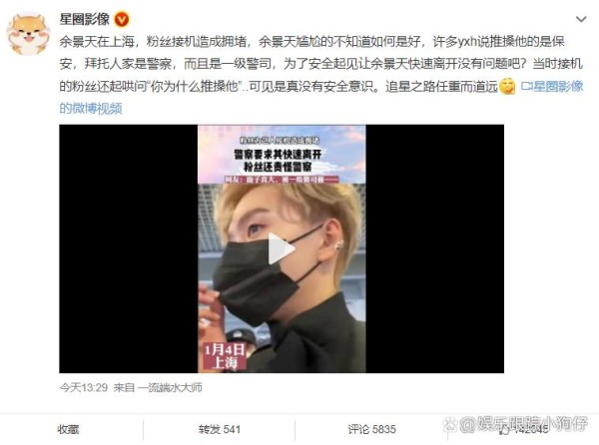Open the 星圈影像 shiba avatar profile
This screenshot has width=599, height=445.
coord(29,33)
